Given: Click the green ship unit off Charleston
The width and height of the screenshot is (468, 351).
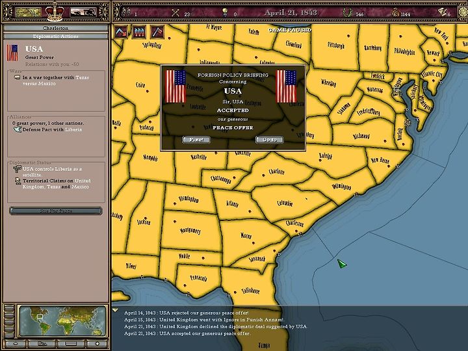Looking at the screenshot, I should click(342, 264).
